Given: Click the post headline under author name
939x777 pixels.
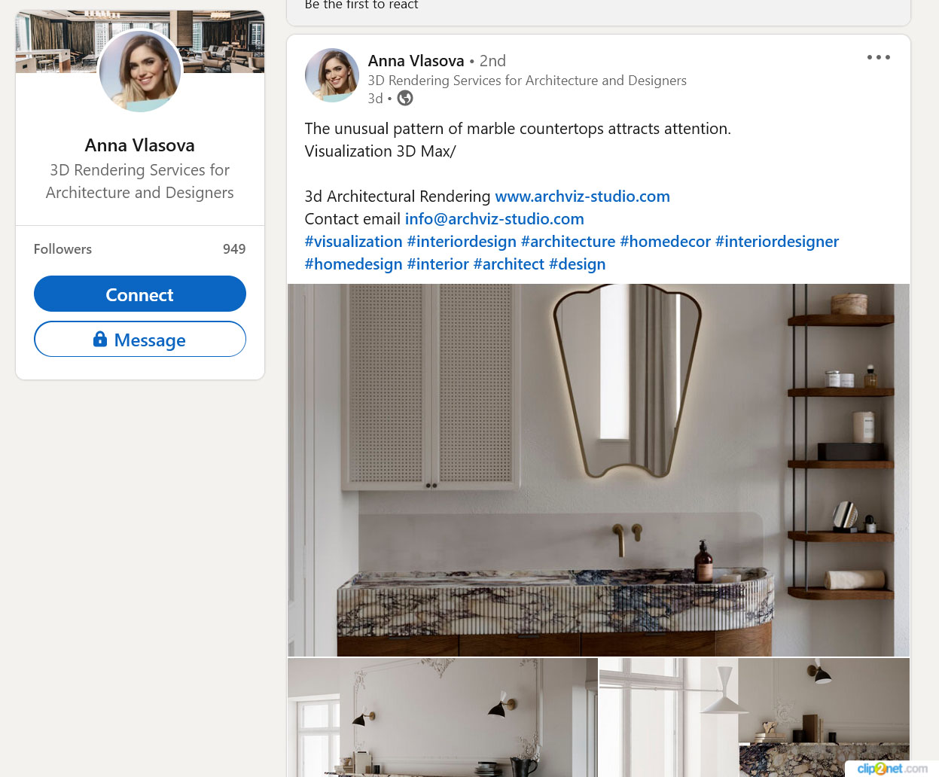Looking at the screenshot, I should click(527, 81).
